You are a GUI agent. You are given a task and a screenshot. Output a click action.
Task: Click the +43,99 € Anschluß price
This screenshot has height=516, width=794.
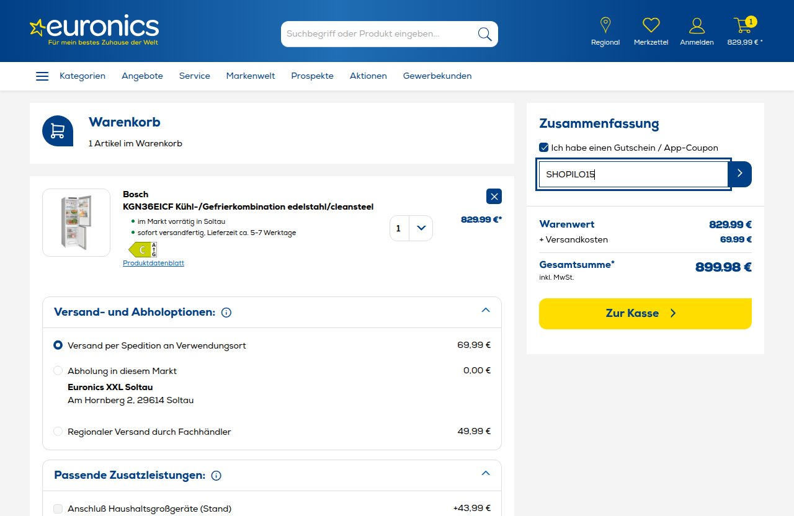tap(472, 508)
